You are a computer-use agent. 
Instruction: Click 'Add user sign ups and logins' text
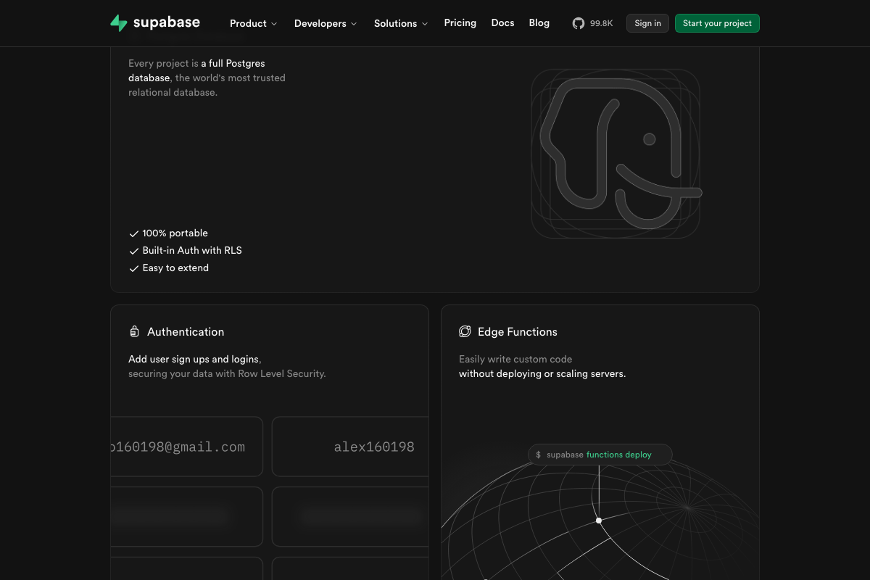pos(194,359)
